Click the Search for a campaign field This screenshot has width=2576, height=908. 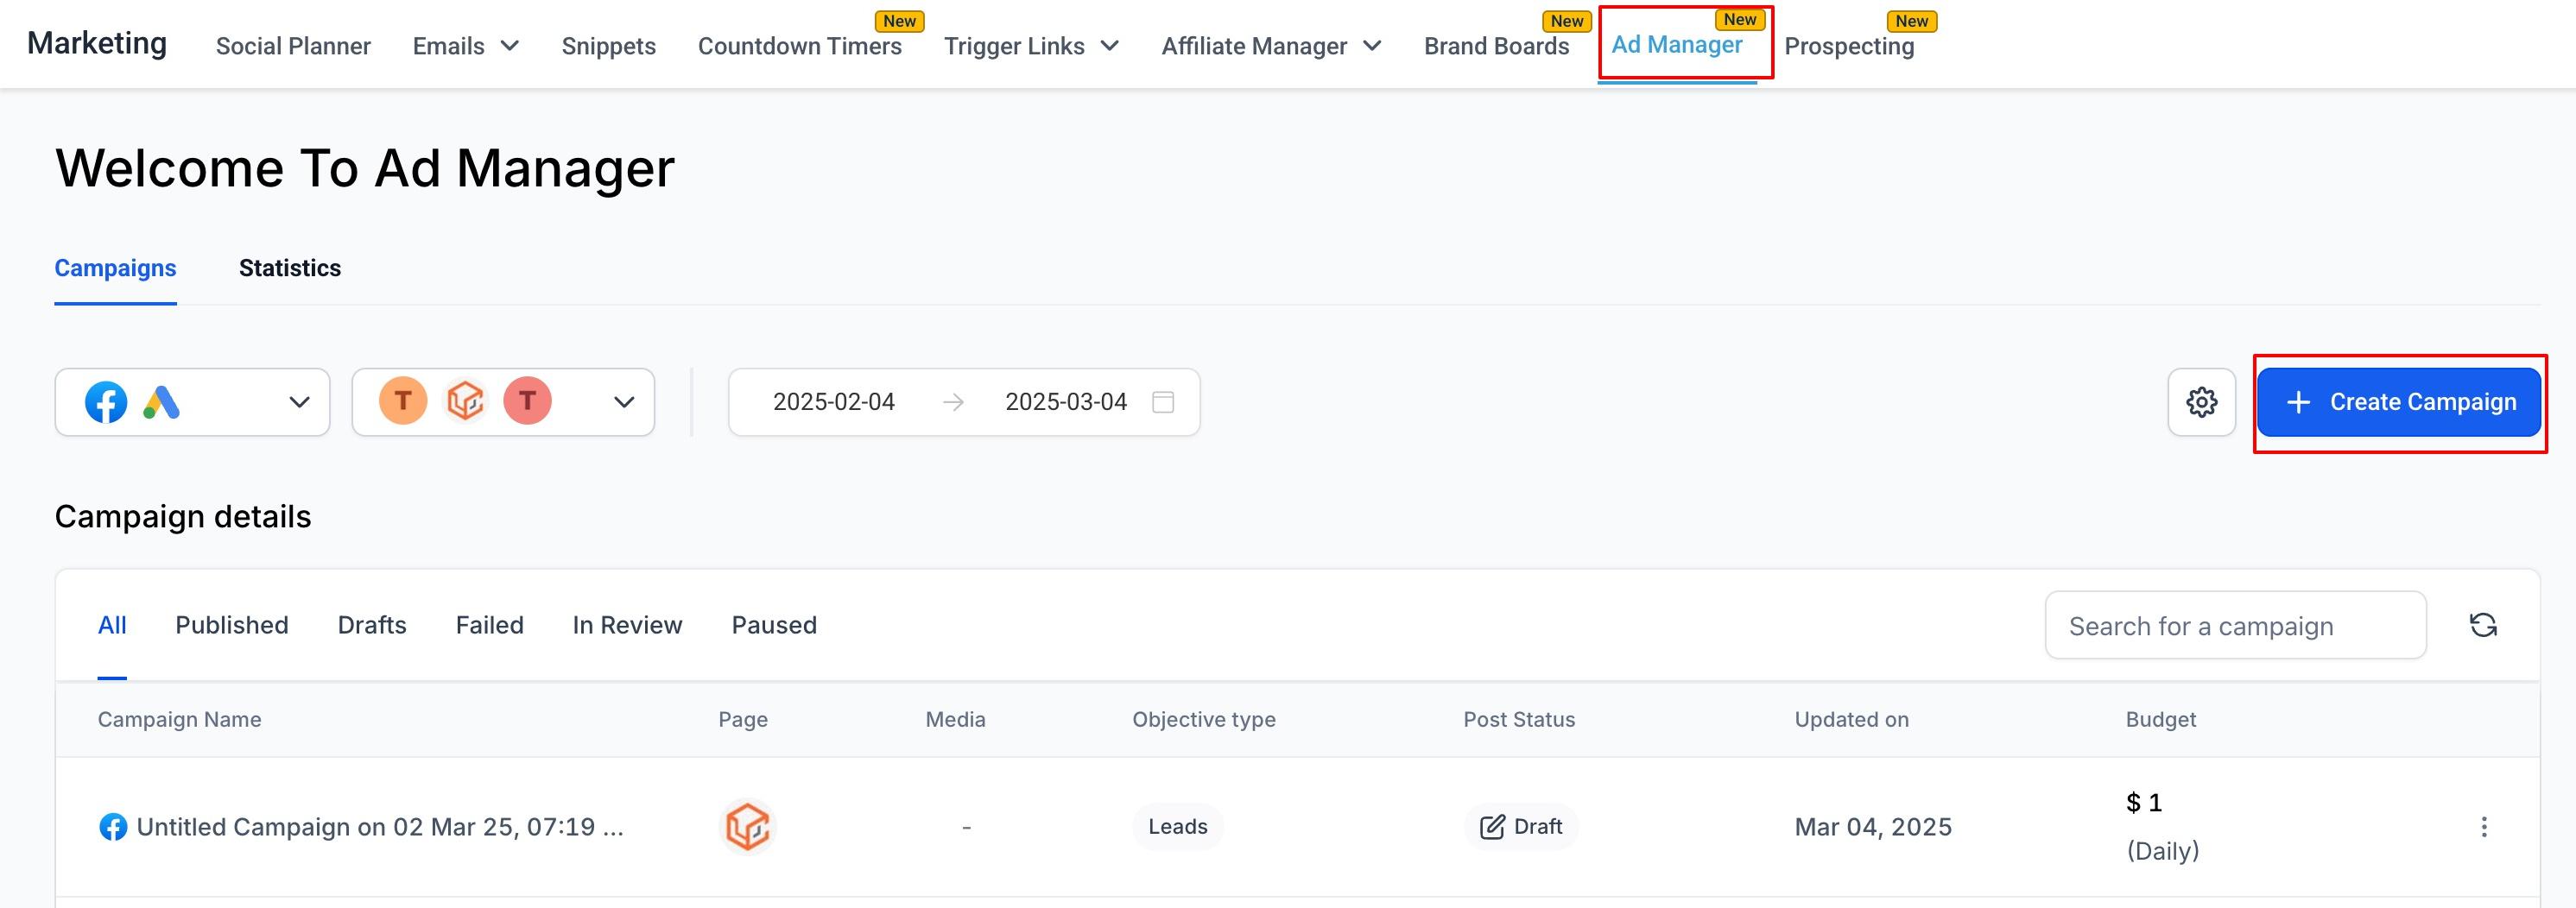pos(2235,625)
